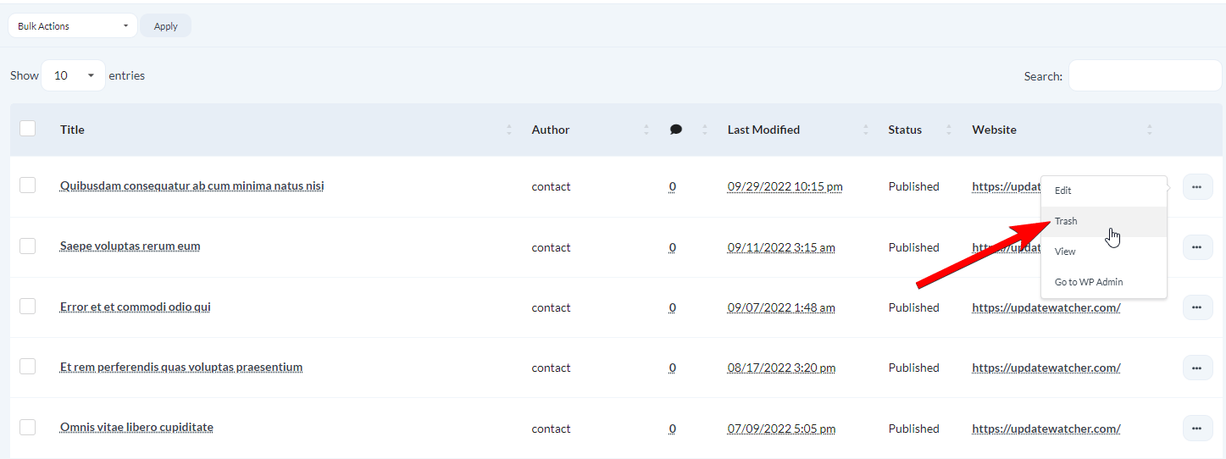Screen dimensions: 1226x459
Task: Open the three-dots menu for Saepe voluptas row
Action: [x=1197, y=247]
